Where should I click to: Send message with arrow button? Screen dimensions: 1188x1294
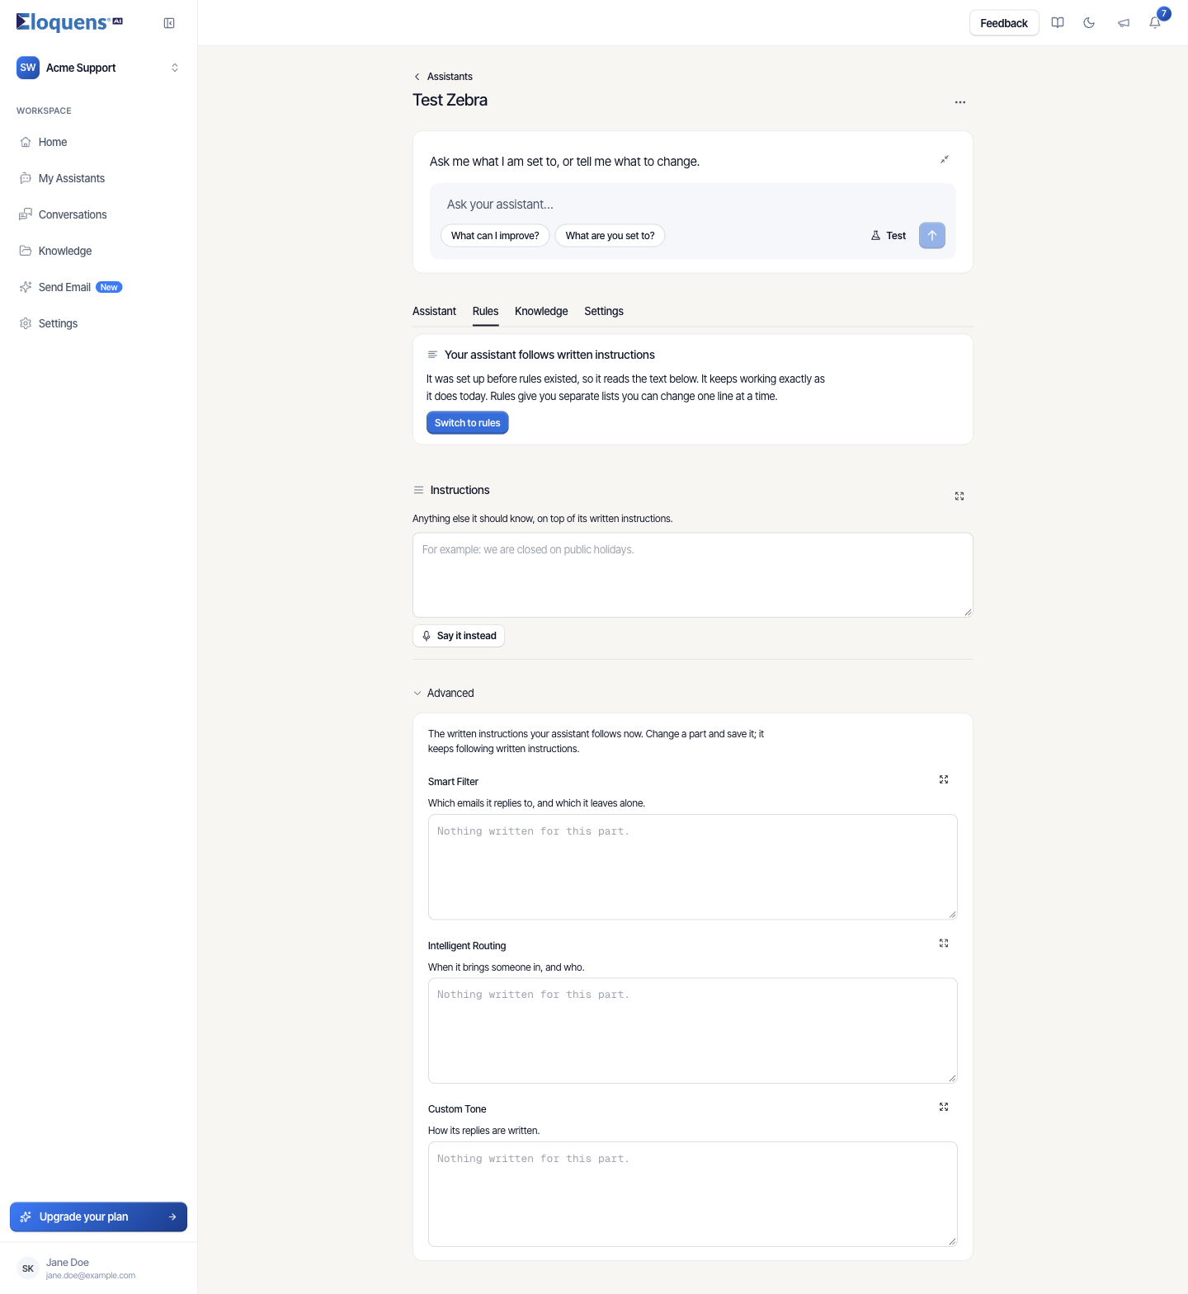[x=932, y=236]
